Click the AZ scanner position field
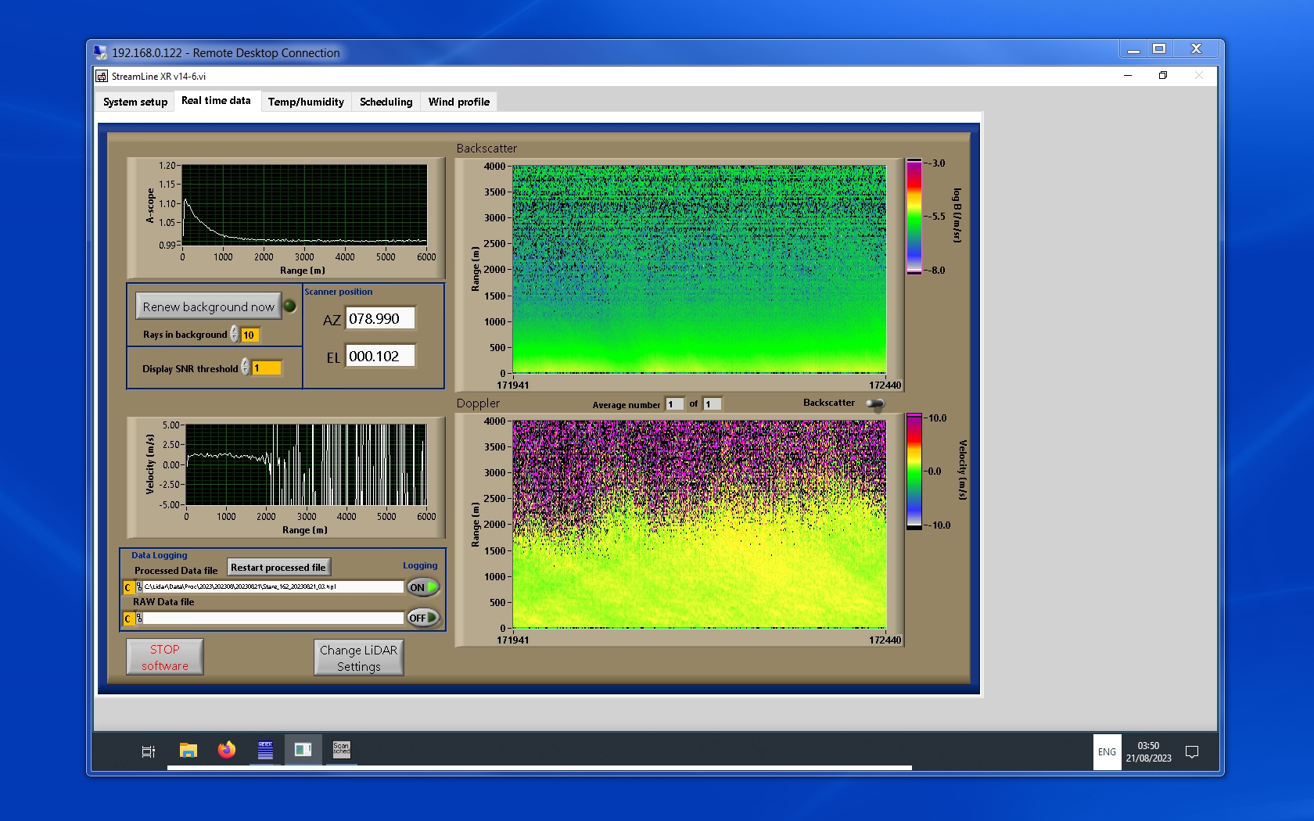Viewport: 1314px width, 821px height. pyautogui.click(x=379, y=319)
